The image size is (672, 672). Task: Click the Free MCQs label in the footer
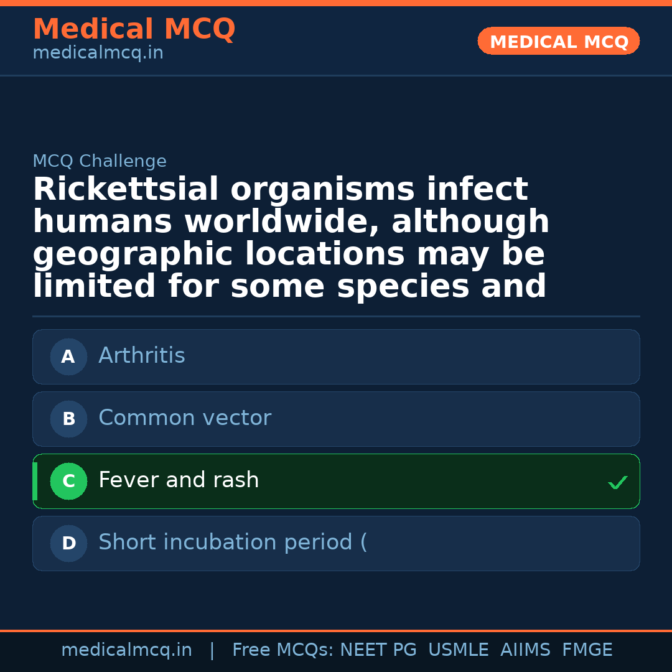click(282, 650)
